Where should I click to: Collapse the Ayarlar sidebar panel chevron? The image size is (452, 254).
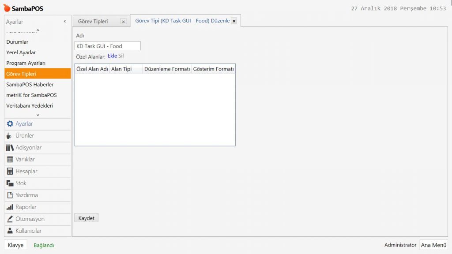point(65,22)
